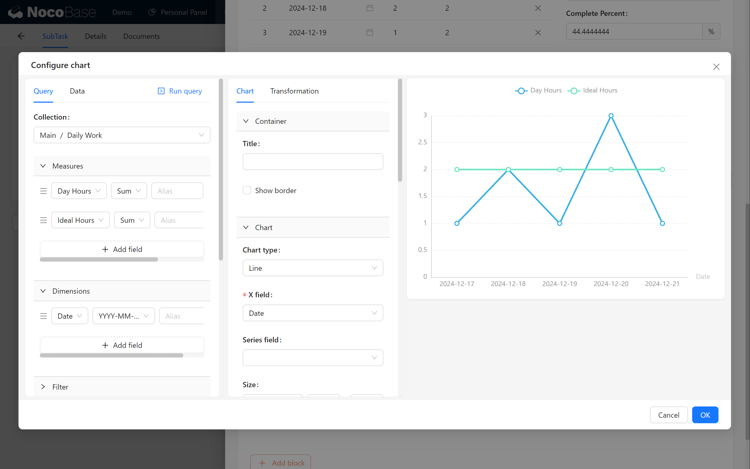
Task: Click the close icon on row 2
Action: (x=538, y=8)
